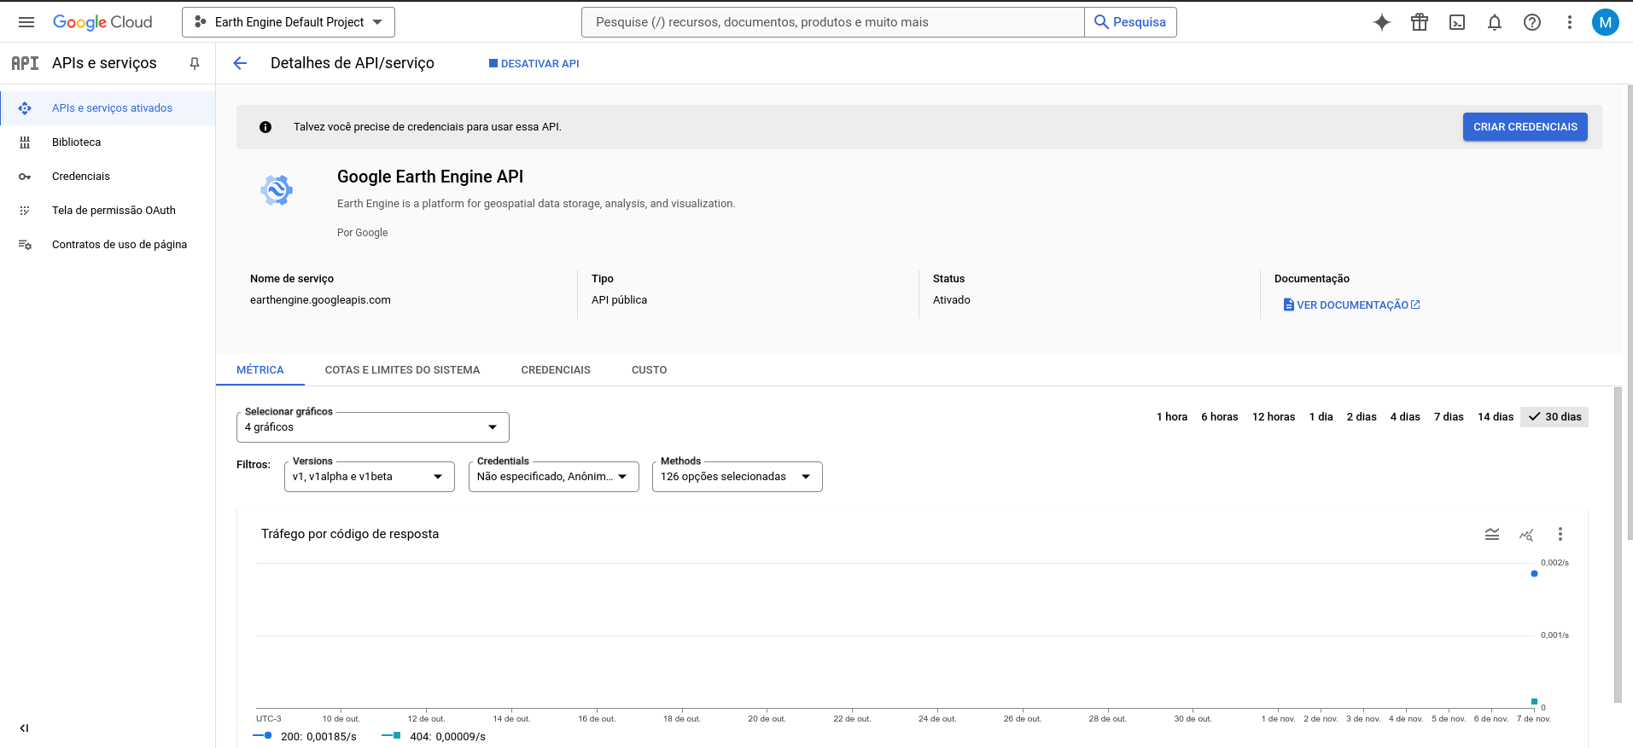
Task: Open the main navigation hamburger menu
Action: (x=26, y=22)
